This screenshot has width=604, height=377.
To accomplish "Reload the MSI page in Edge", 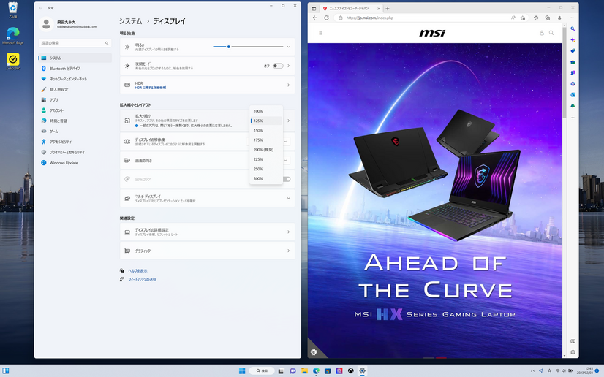I will point(326,18).
